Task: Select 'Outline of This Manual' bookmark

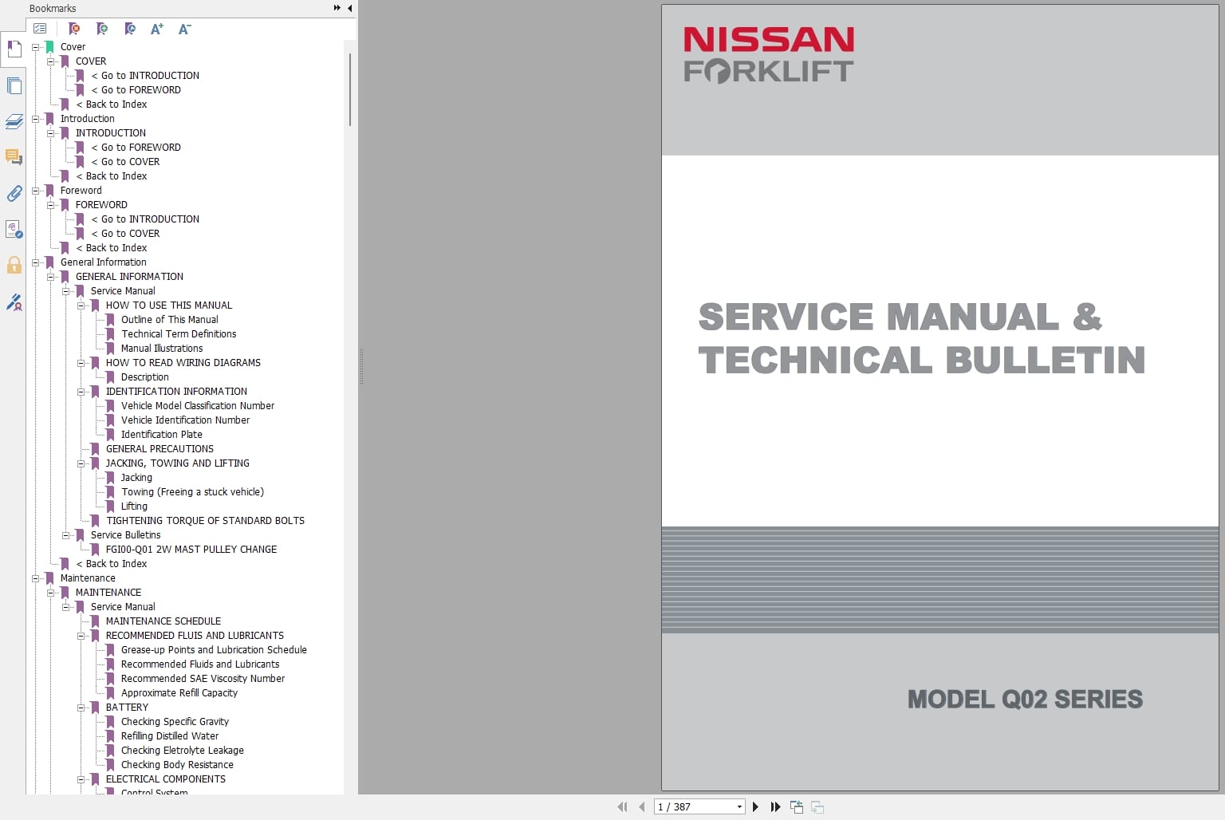Action: (x=170, y=320)
